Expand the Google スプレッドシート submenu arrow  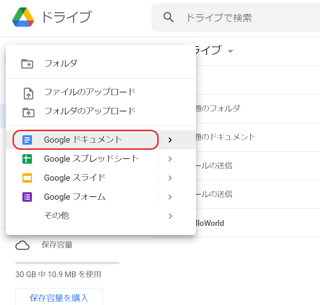tap(170, 159)
